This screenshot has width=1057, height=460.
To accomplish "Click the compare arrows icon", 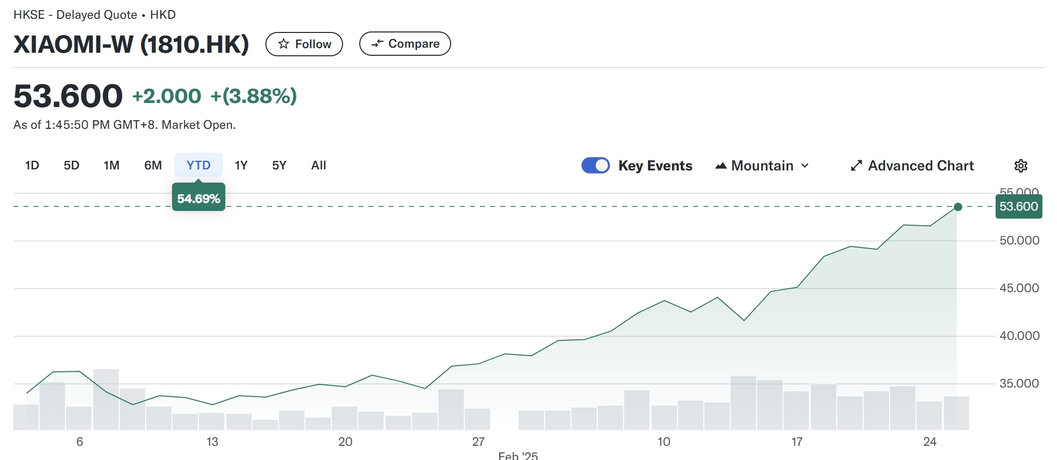I will [x=377, y=44].
